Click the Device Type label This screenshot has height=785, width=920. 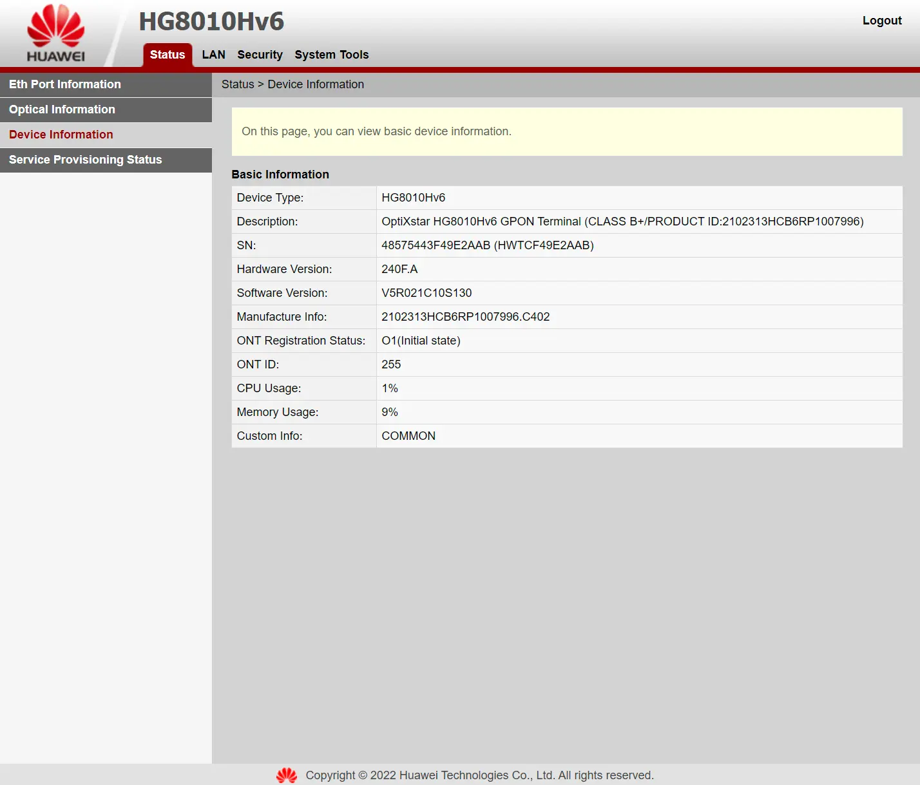click(270, 198)
